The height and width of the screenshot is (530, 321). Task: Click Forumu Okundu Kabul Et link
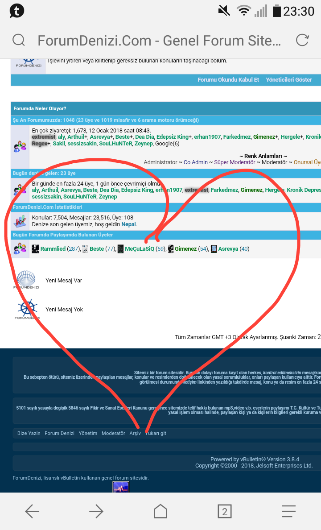pyautogui.click(x=228, y=80)
